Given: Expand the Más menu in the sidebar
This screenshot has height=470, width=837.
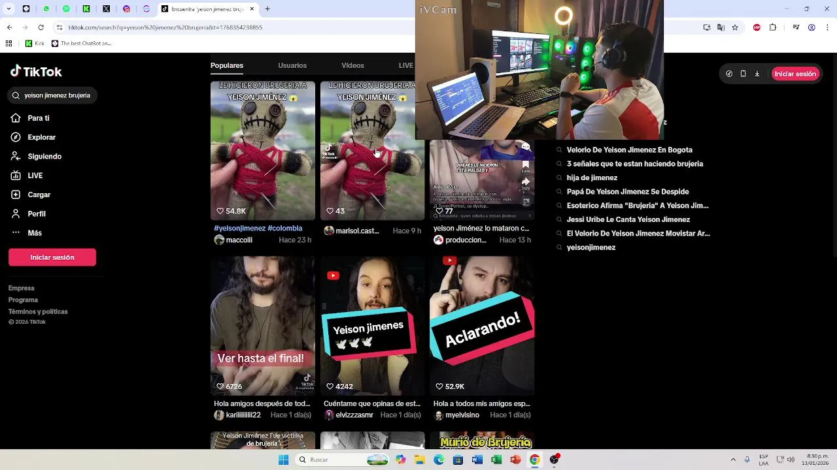Looking at the screenshot, I should [x=26, y=232].
